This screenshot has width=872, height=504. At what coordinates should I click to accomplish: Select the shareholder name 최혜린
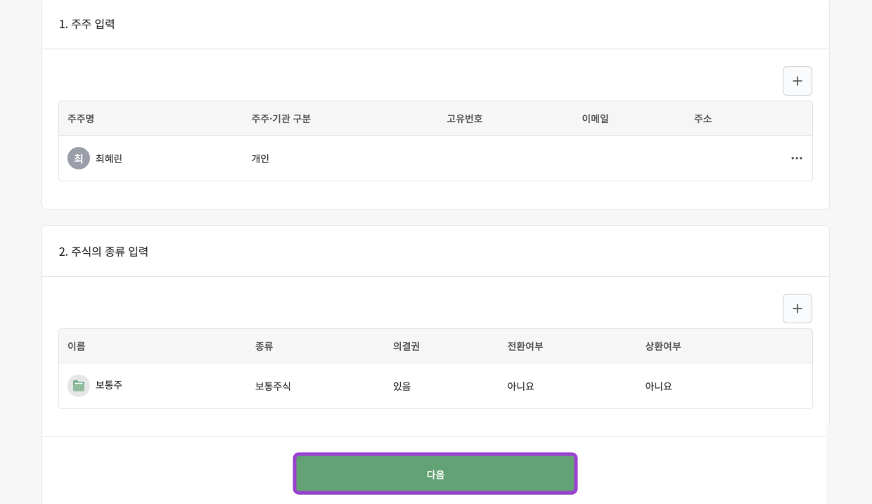[109, 158]
